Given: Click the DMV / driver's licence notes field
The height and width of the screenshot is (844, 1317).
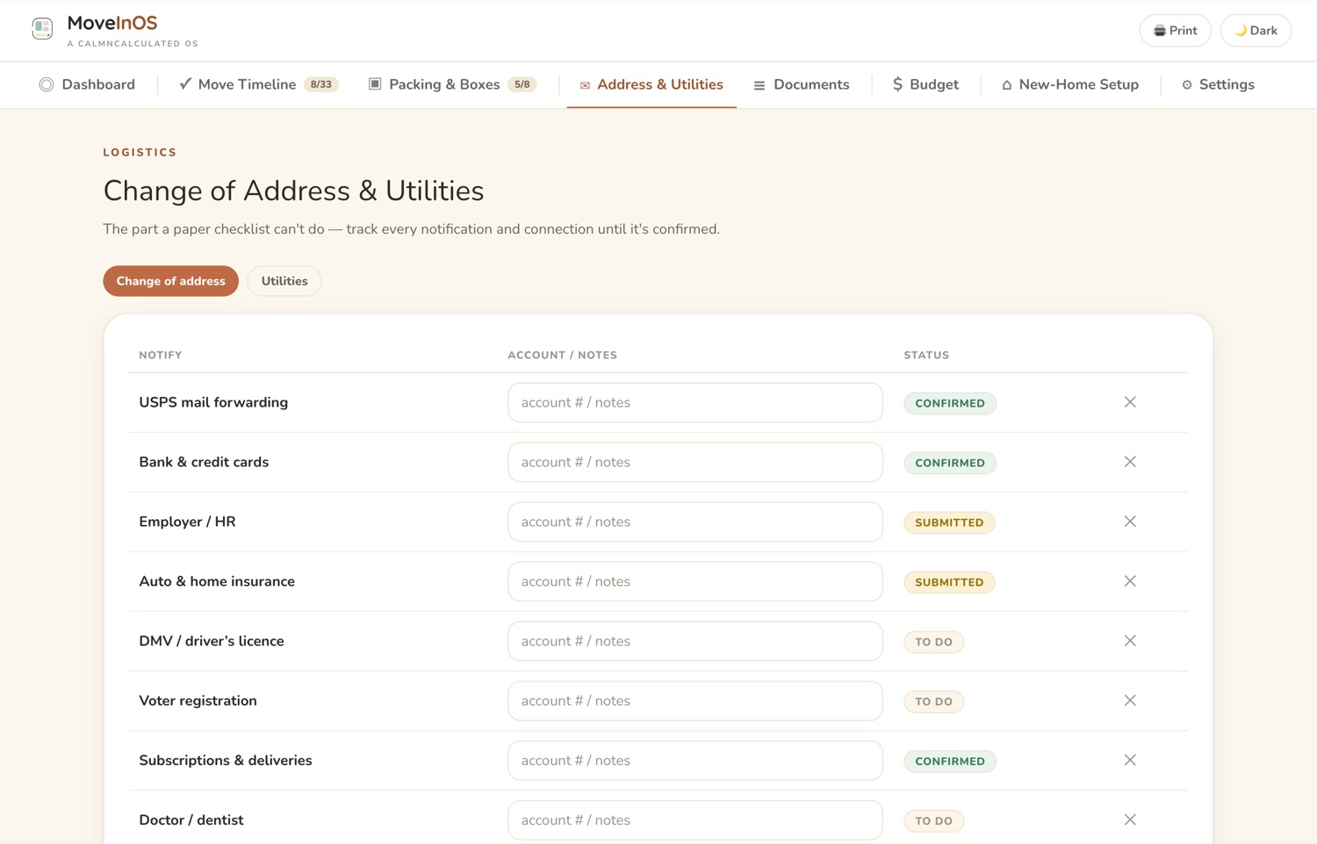Looking at the screenshot, I should [x=695, y=641].
